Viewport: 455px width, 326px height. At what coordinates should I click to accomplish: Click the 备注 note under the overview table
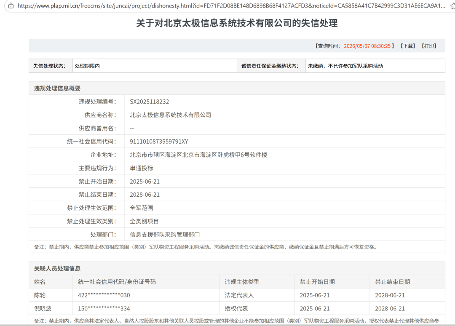click(x=206, y=247)
